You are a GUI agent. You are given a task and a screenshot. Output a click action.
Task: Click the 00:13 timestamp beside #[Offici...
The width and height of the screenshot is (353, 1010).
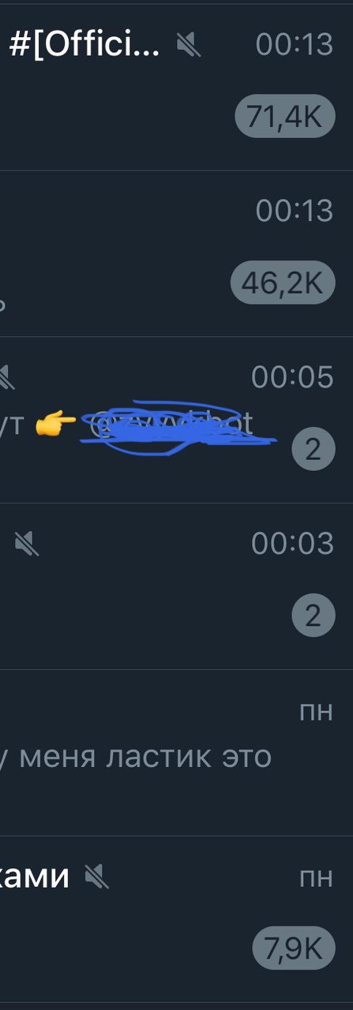coord(295,45)
